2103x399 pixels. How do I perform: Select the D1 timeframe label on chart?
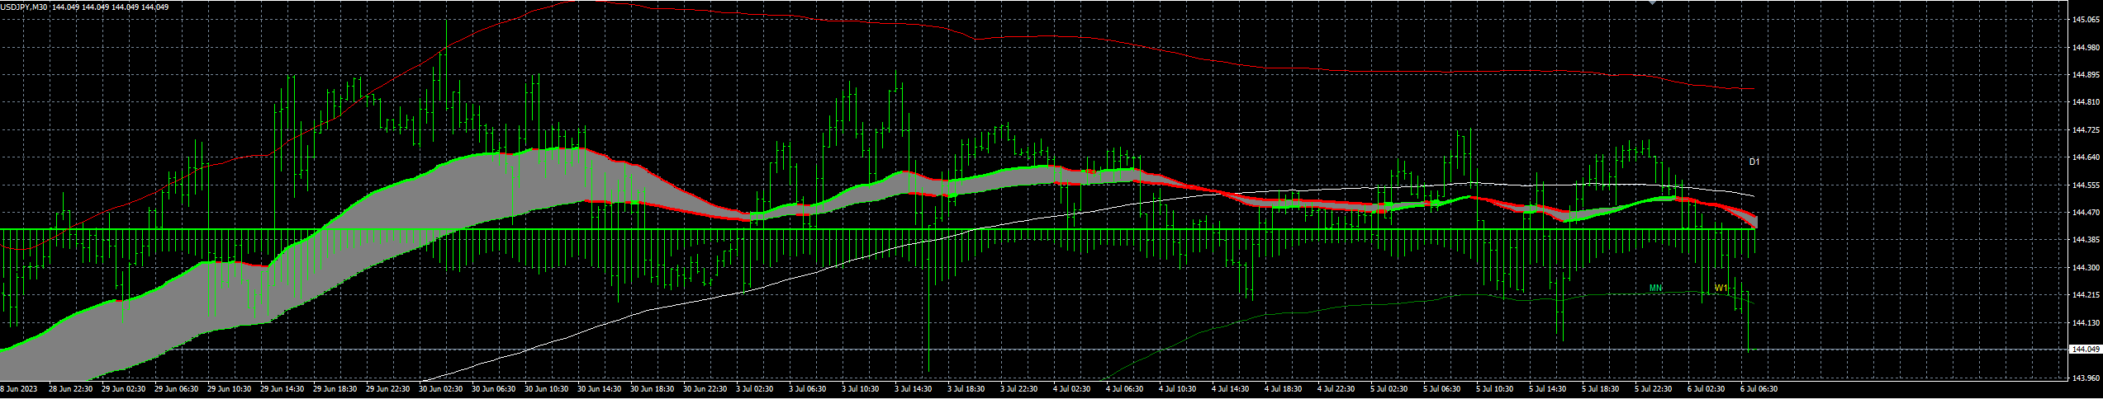click(1754, 162)
